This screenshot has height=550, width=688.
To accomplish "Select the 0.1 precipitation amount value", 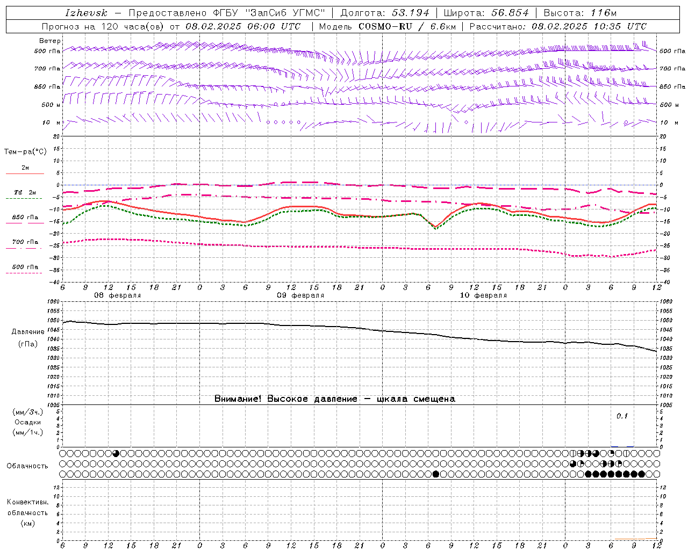I will (x=622, y=416).
